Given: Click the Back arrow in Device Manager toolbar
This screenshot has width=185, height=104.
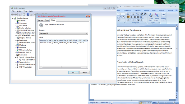Looking at the screenshot, I should coord(12,15).
